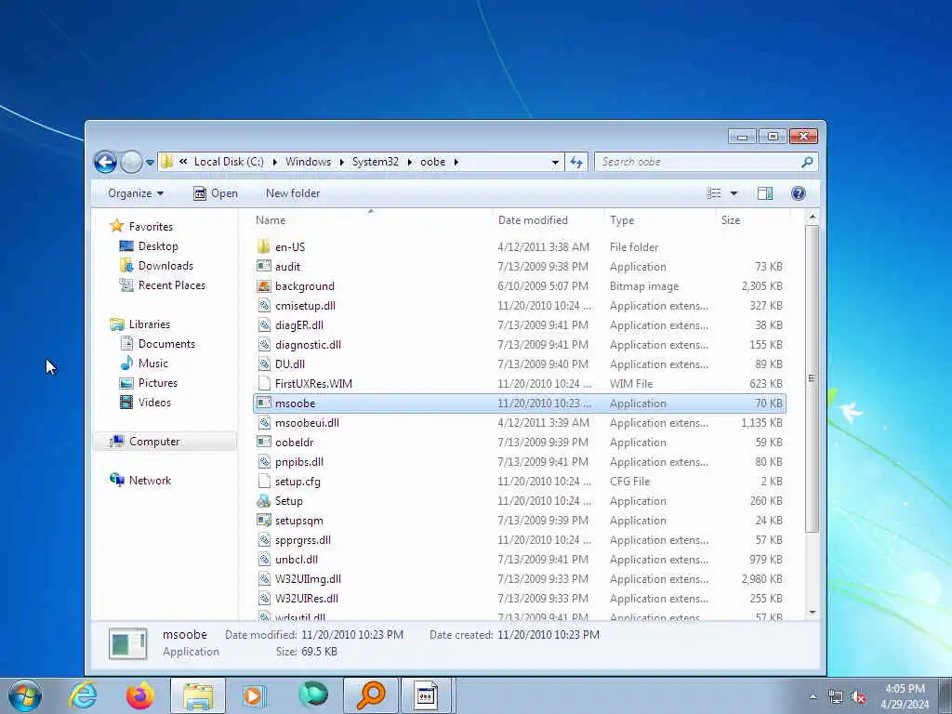Open the Videos library
Viewport: 952px width, 714px height.
click(154, 402)
